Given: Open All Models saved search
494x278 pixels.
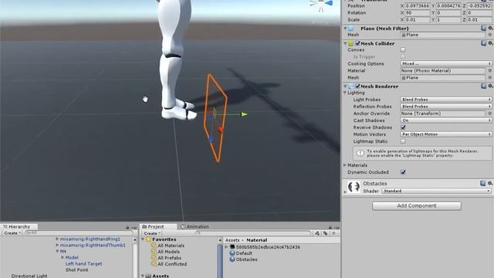Looking at the screenshot, I should pyautogui.click(x=165, y=252).
